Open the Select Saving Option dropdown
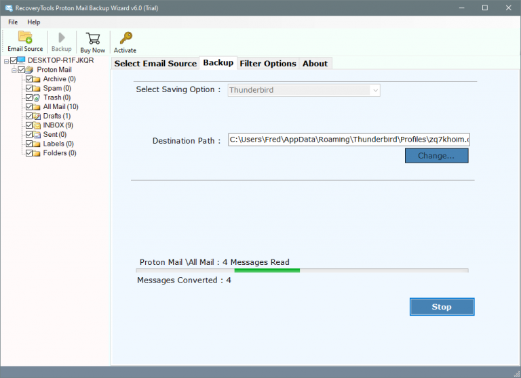 click(x=304, y=90)
